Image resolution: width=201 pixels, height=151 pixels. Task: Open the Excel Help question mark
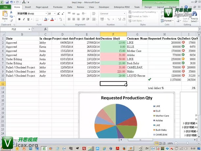point(186,7)
